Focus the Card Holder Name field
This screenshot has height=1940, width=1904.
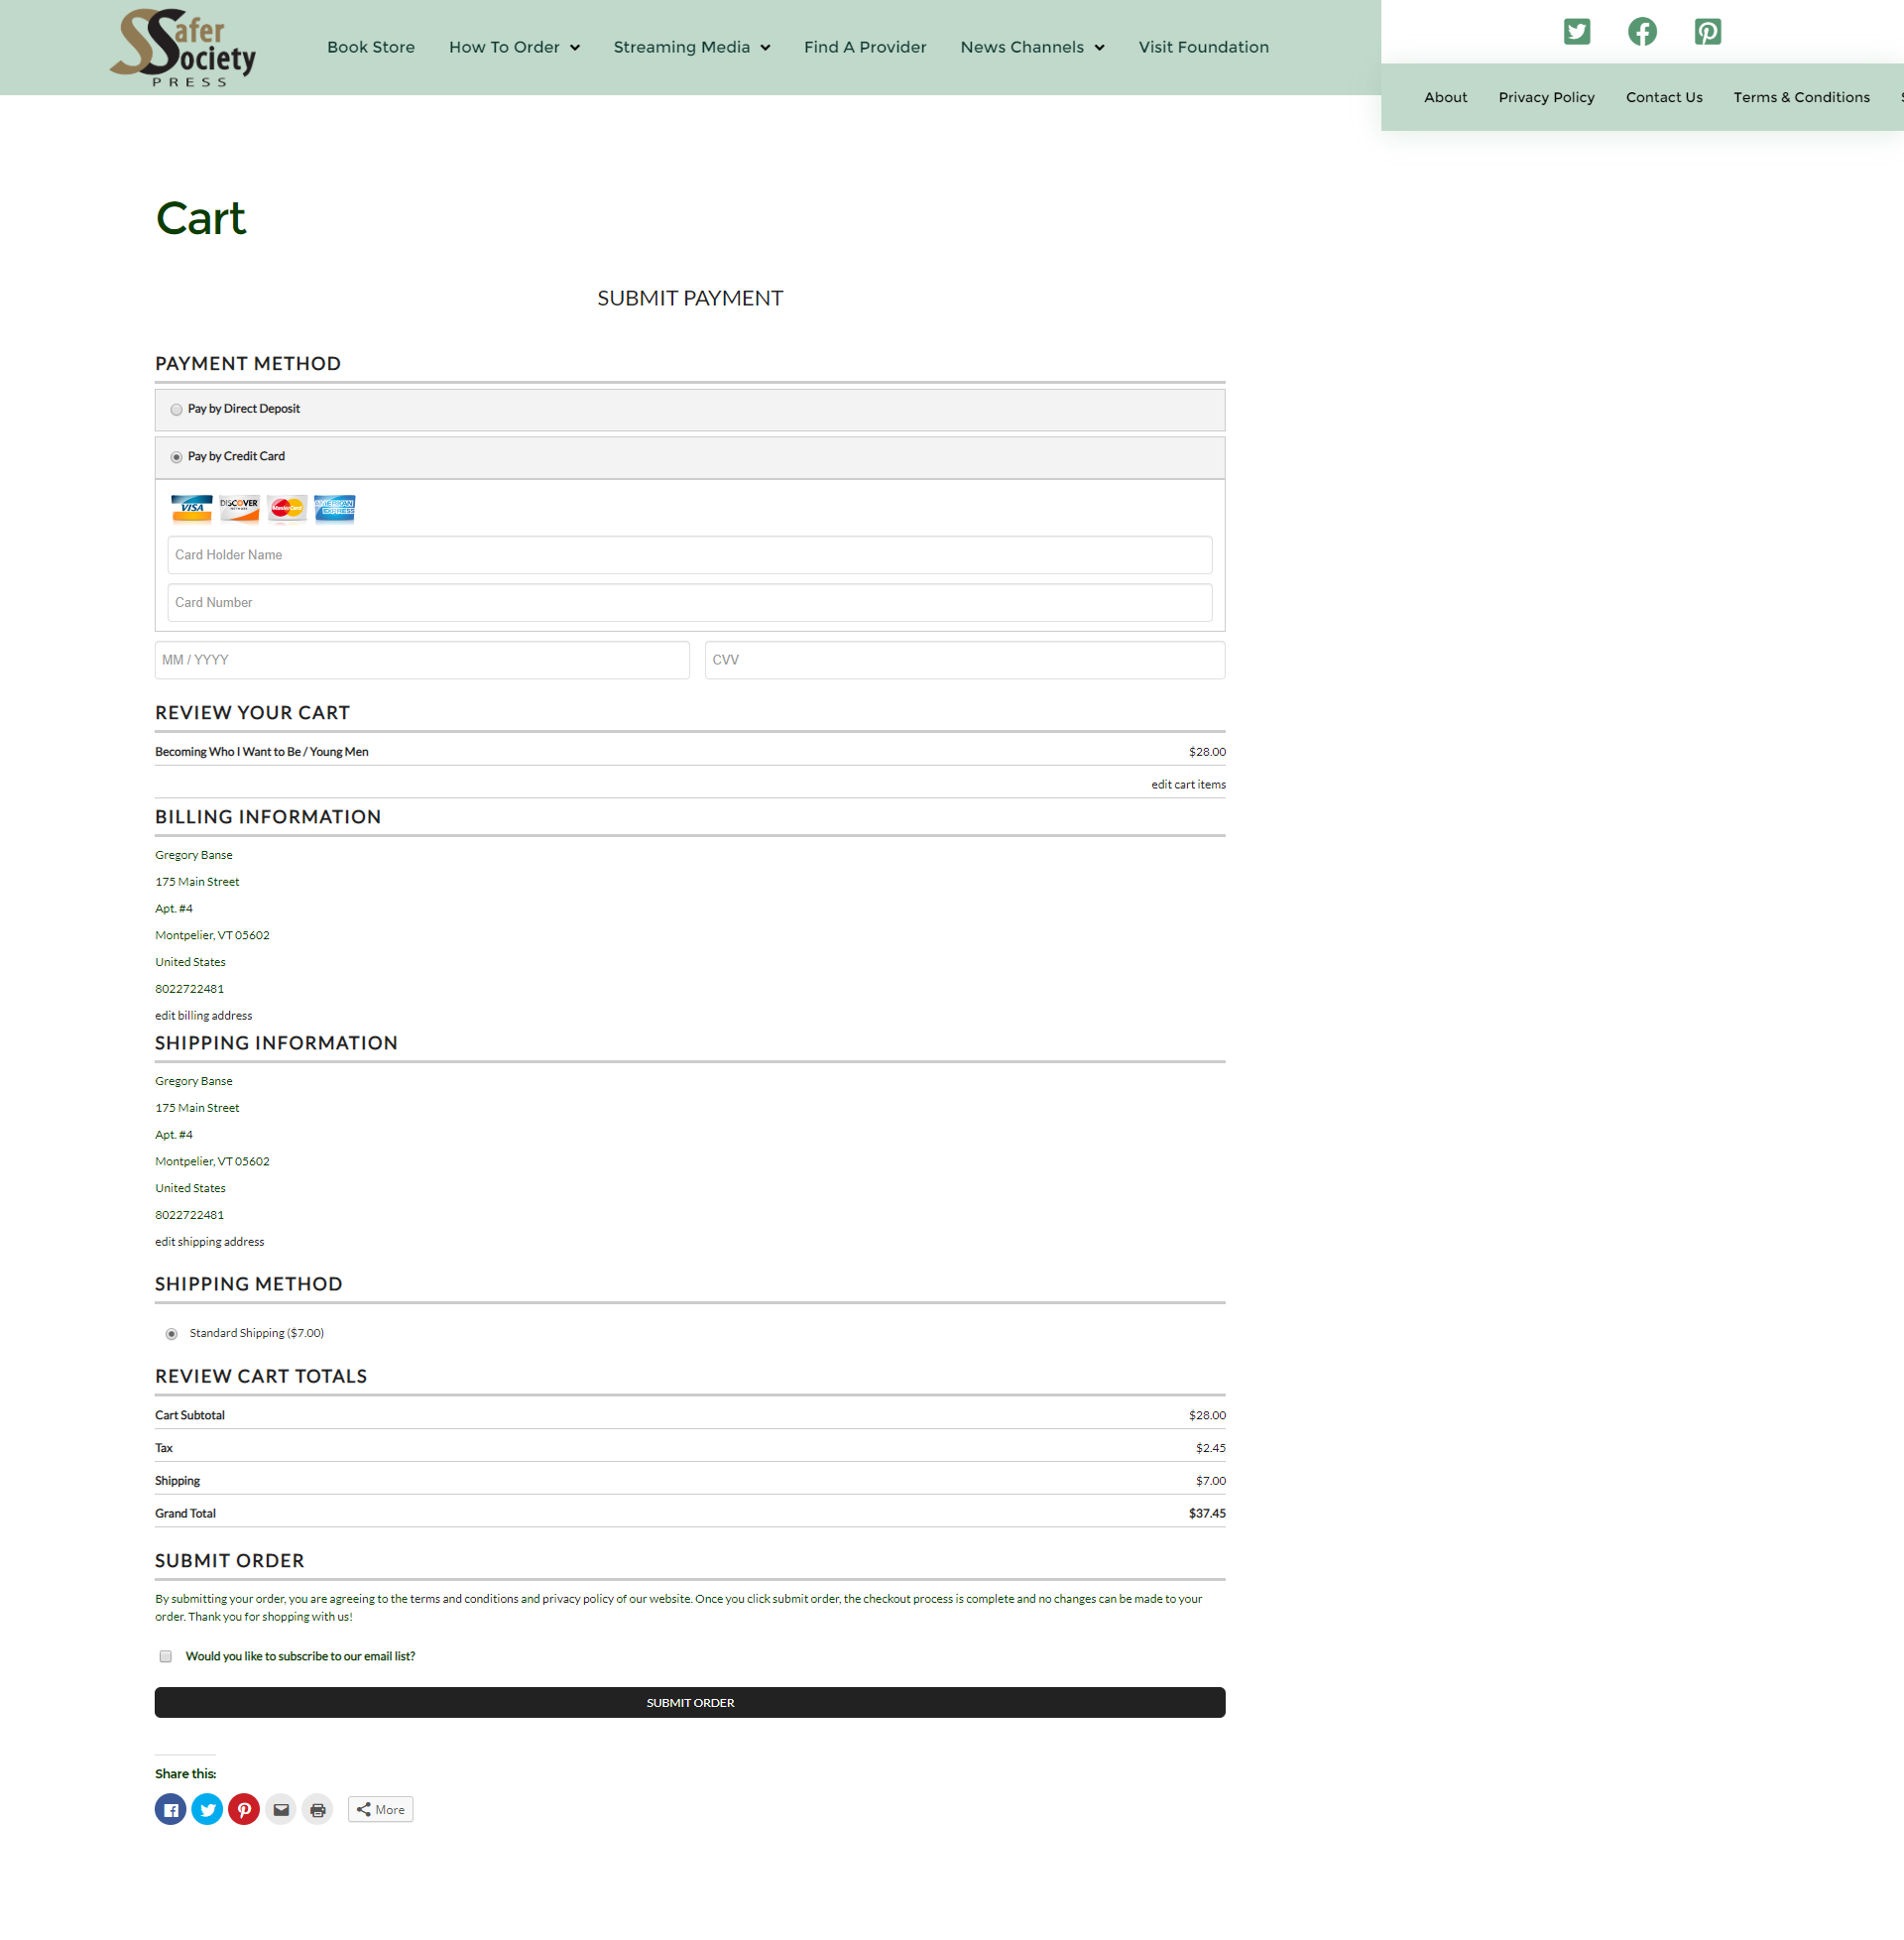[x=689, y=555]
